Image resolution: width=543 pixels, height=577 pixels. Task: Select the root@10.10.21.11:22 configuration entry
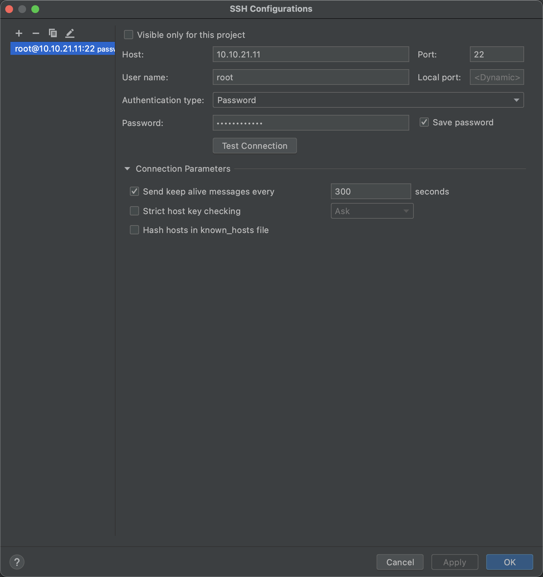[63, 49]
